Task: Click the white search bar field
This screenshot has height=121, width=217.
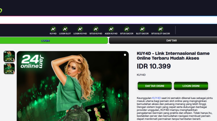Action: pyautogui.click(x=108, y=20)
